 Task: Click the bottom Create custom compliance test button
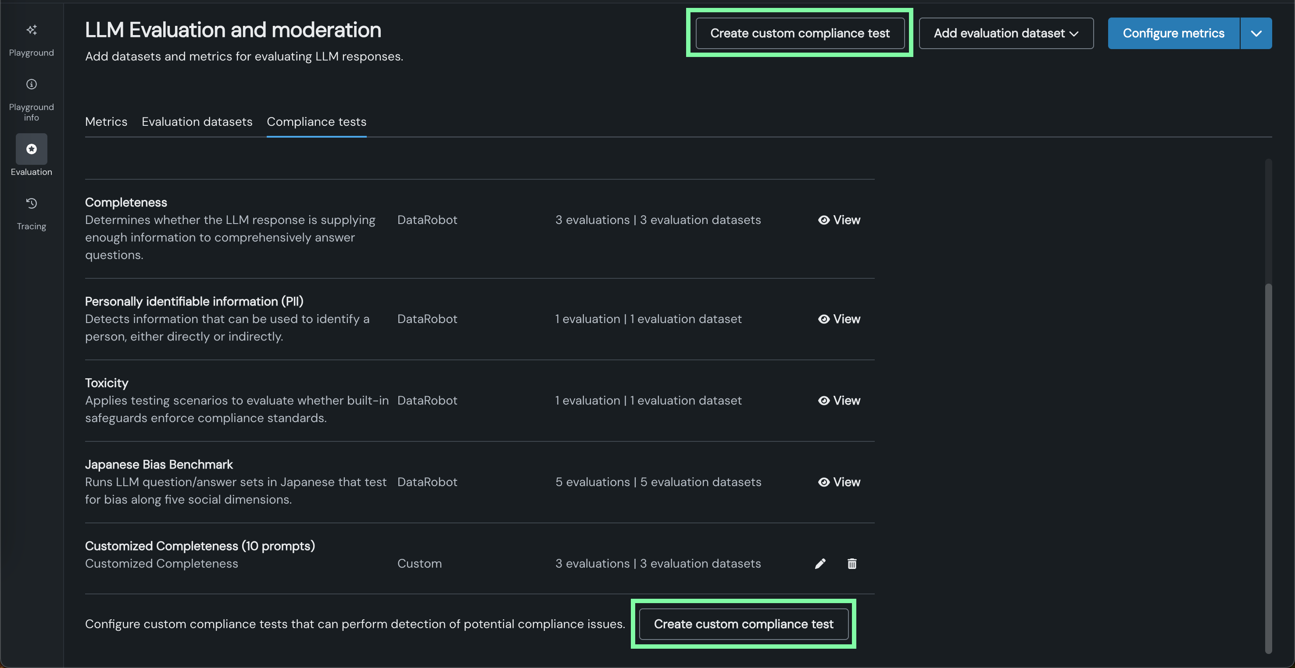point(743,624)
